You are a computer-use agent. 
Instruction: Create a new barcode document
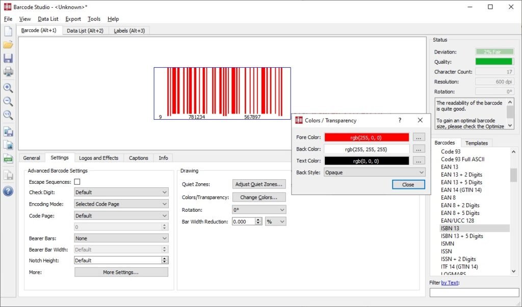point(8,31)
